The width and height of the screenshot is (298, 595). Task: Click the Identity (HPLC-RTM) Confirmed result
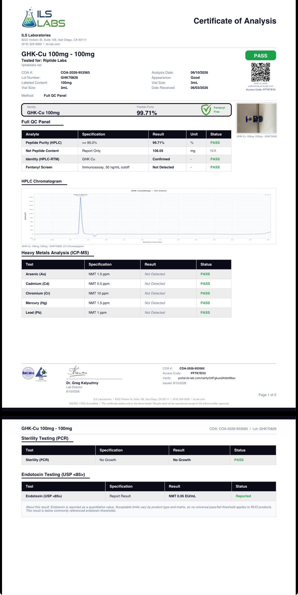pos(161,159)
